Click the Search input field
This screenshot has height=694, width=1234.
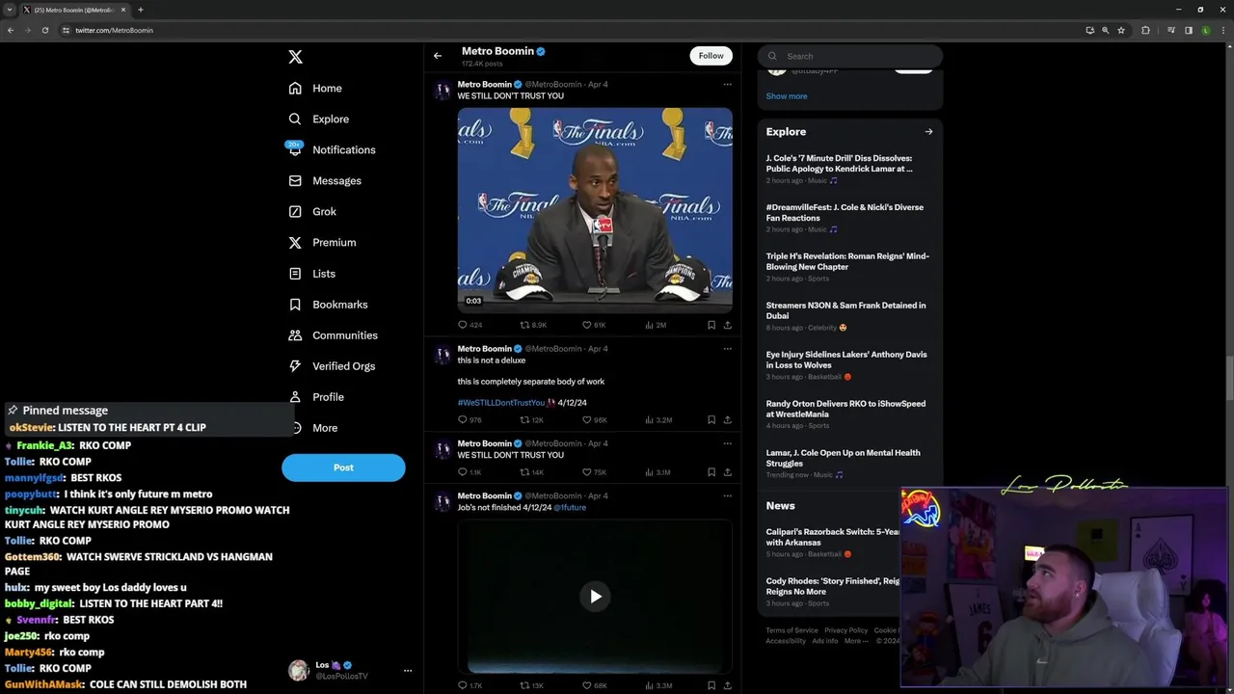[850, 56]
